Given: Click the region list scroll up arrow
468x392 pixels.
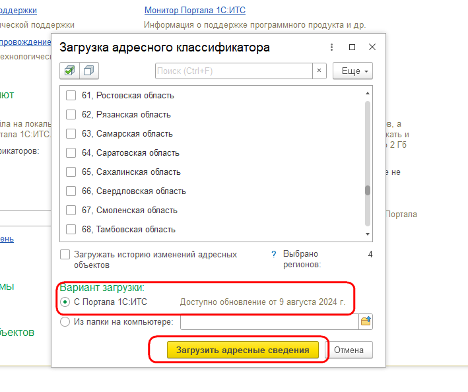Looking at the screenshot, I should [x=368, y=93].
